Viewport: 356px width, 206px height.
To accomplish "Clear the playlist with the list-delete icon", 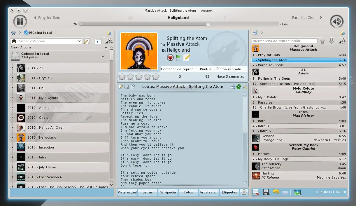I will 256,192.
